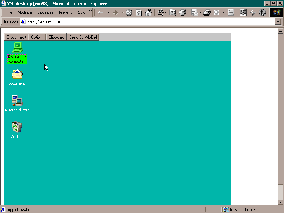Viewport: 284px width, 213px height.
Task: Show History using the clock icon
Action: coord(182,12)
